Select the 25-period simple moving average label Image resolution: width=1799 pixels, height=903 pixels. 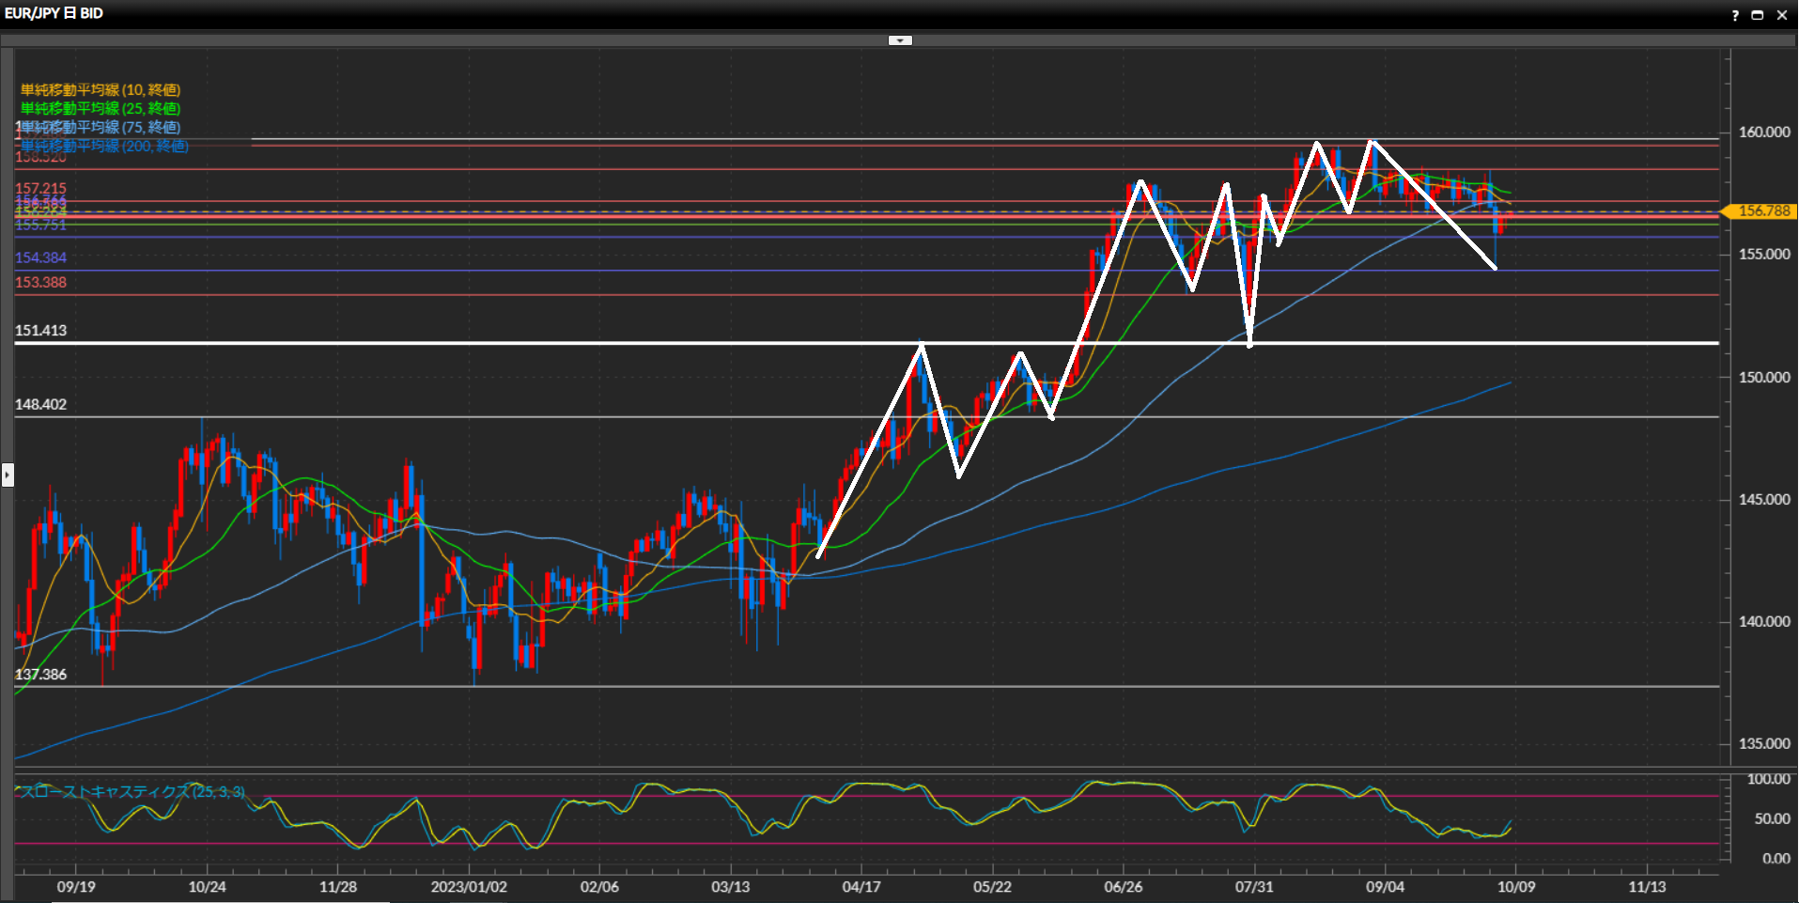tap(101, 109)
